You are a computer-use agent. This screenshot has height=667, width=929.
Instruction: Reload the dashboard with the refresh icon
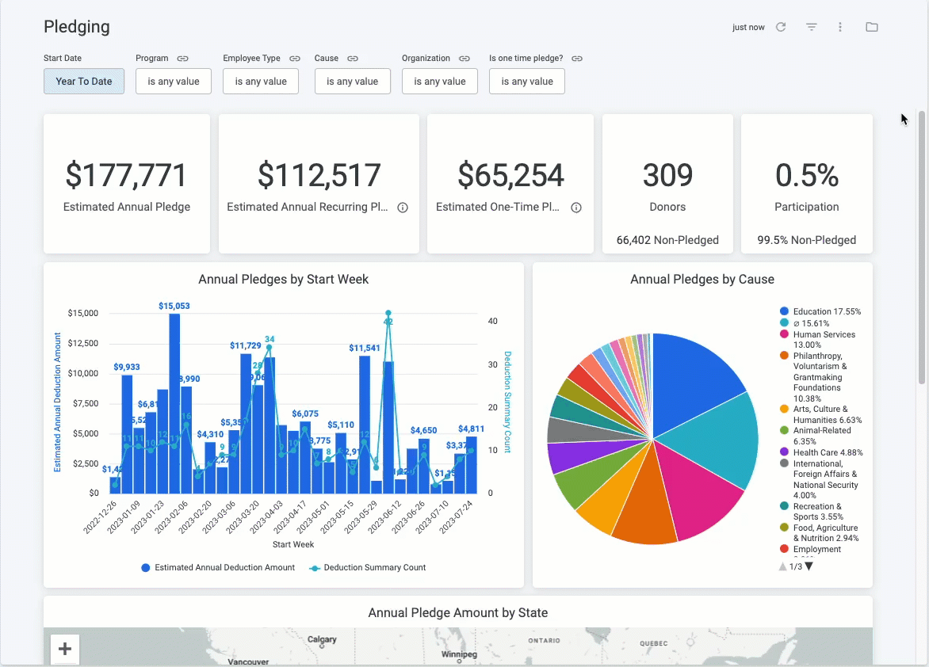pyautogui.click(x=781, y=27)
